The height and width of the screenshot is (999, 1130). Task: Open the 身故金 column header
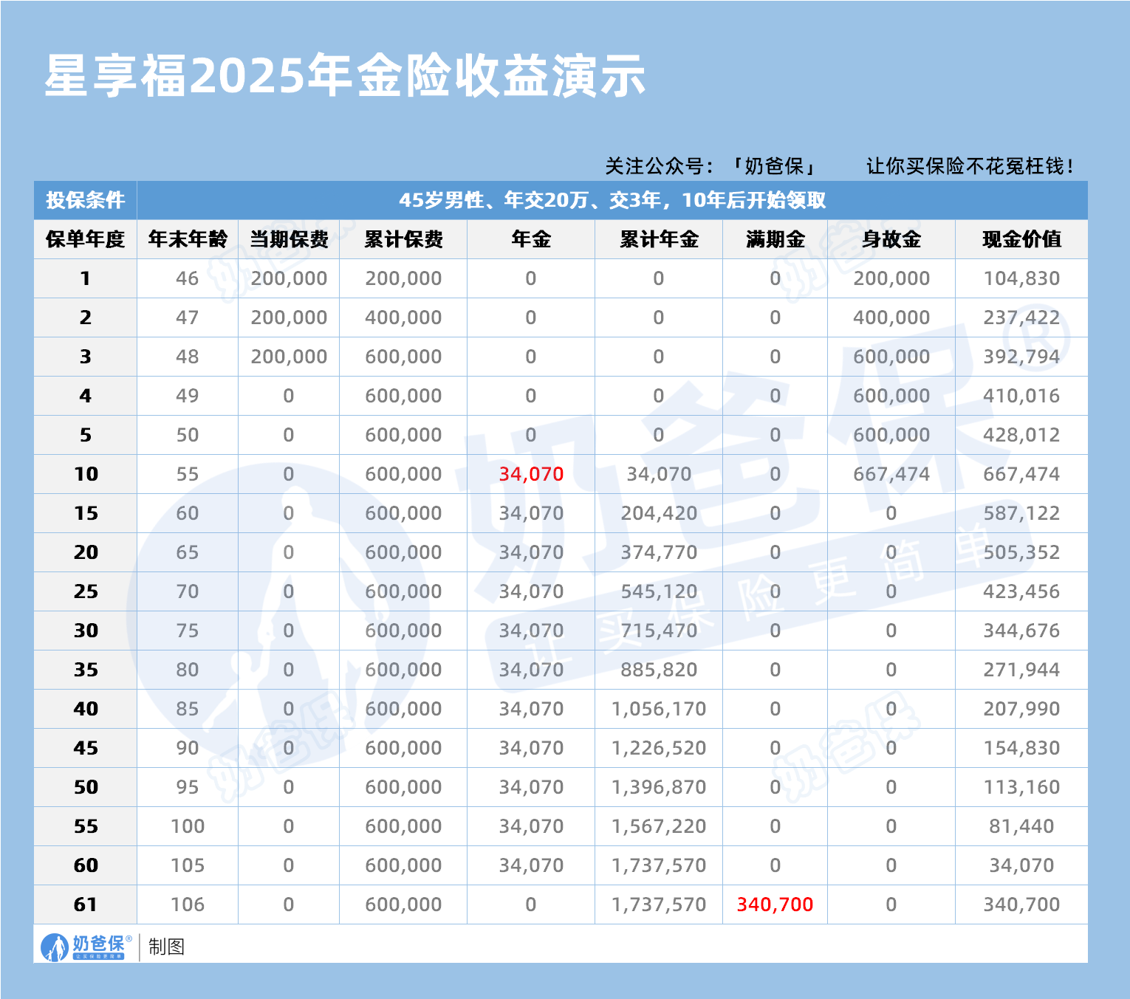(891, 238)
